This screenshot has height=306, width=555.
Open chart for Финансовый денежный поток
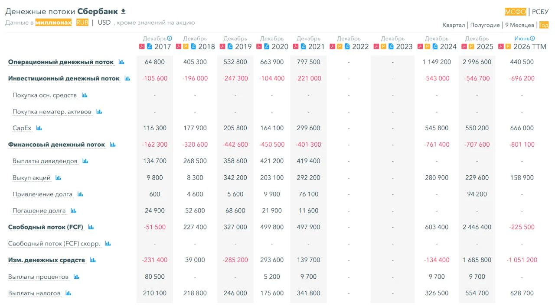click(113, 144)
